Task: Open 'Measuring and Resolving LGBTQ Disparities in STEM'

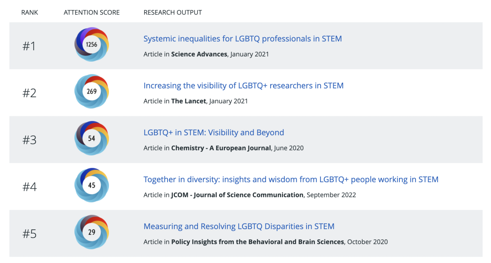Action: 239,226
